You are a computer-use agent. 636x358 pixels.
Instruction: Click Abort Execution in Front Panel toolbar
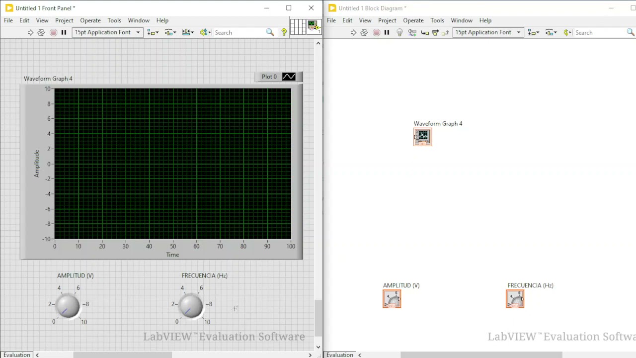[53, 32]
